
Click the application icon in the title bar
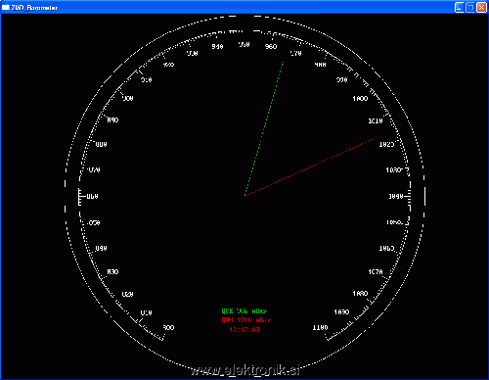tap(6, 7)
